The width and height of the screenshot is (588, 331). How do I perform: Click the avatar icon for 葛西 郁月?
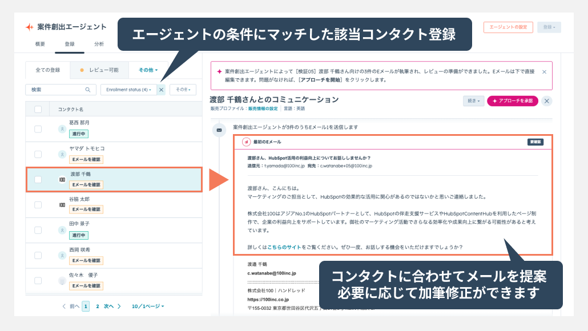[x=62, y=129]
